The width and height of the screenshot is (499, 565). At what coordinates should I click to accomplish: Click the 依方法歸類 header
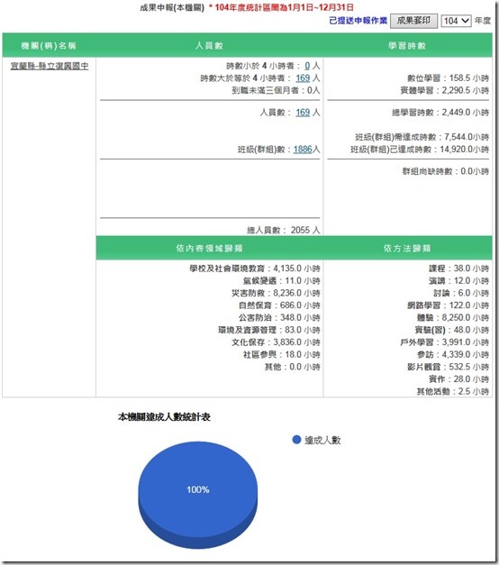pyautogui.click(x=407, y=249)
